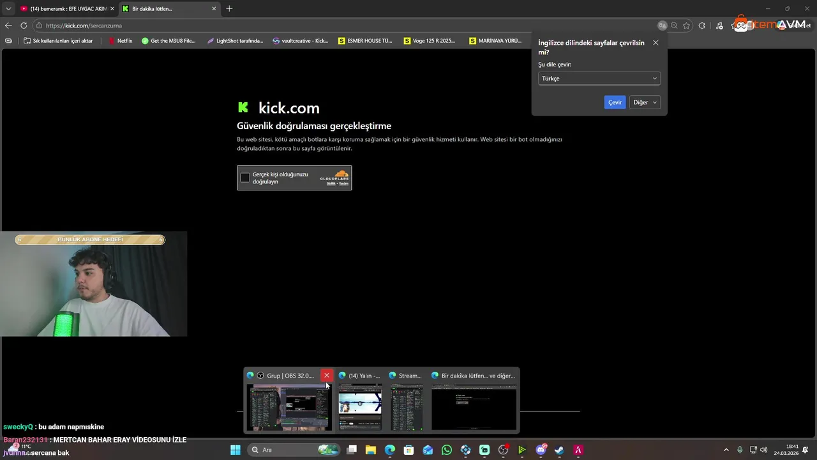817x460 pixels.
Task: Open the pink Valorant taskbar icon
Action: pyautogui.click(x=578, y=450)
